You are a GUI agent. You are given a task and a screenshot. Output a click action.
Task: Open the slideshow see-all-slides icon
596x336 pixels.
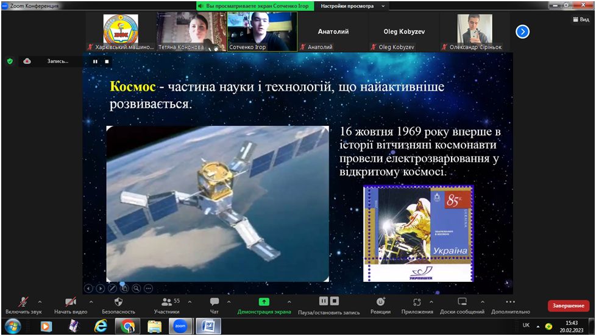pos(124,289)
